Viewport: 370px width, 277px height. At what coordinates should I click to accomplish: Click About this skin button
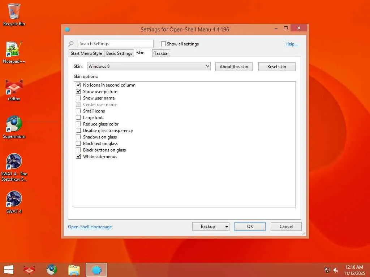click(x=234, y=67)
